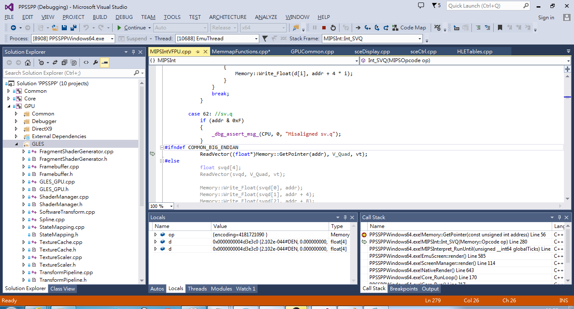Stop debugging with the red square
This screenshot has height=309, width=574.
(x=324, y=28)
